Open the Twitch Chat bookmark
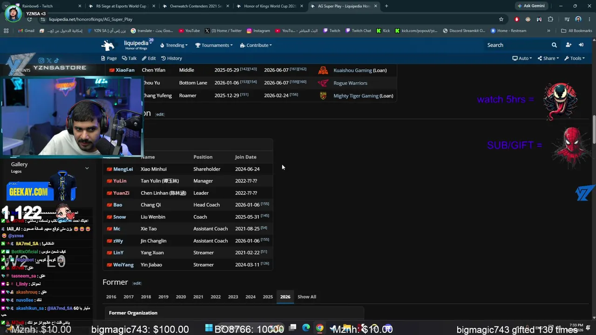596x335 pixels. click(x=359, y=31)
